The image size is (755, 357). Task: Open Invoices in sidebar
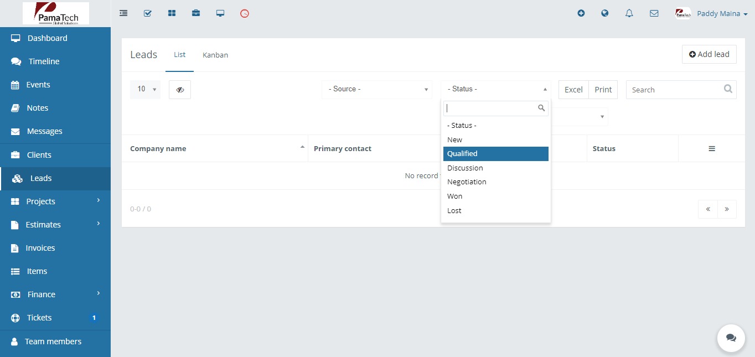click(55, 248)
